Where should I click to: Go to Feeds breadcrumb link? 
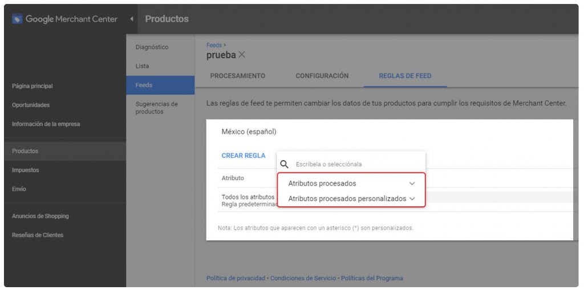[x=214, y=45]
